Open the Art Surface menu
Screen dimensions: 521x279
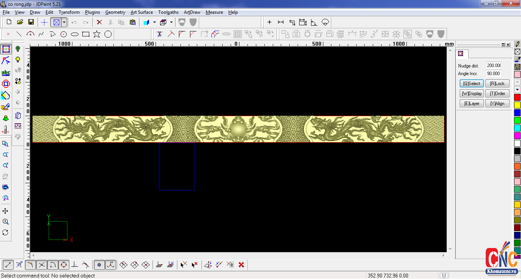(141, 12)
